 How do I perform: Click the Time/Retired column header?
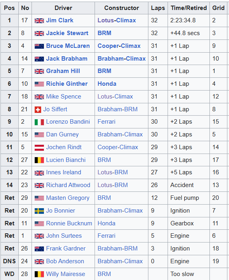[189, 8]
